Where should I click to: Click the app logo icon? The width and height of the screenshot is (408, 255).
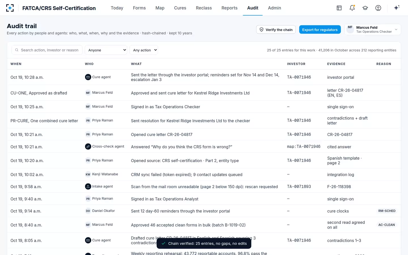click(10, 8)
